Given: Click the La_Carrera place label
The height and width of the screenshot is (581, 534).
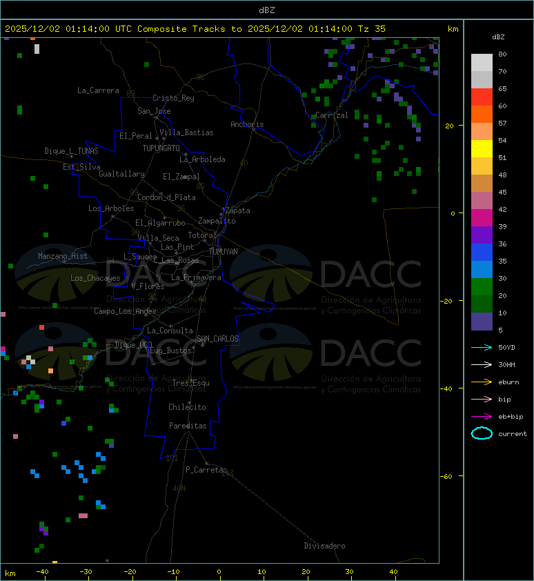Looking at the screenshot, I should pos(98,90).
